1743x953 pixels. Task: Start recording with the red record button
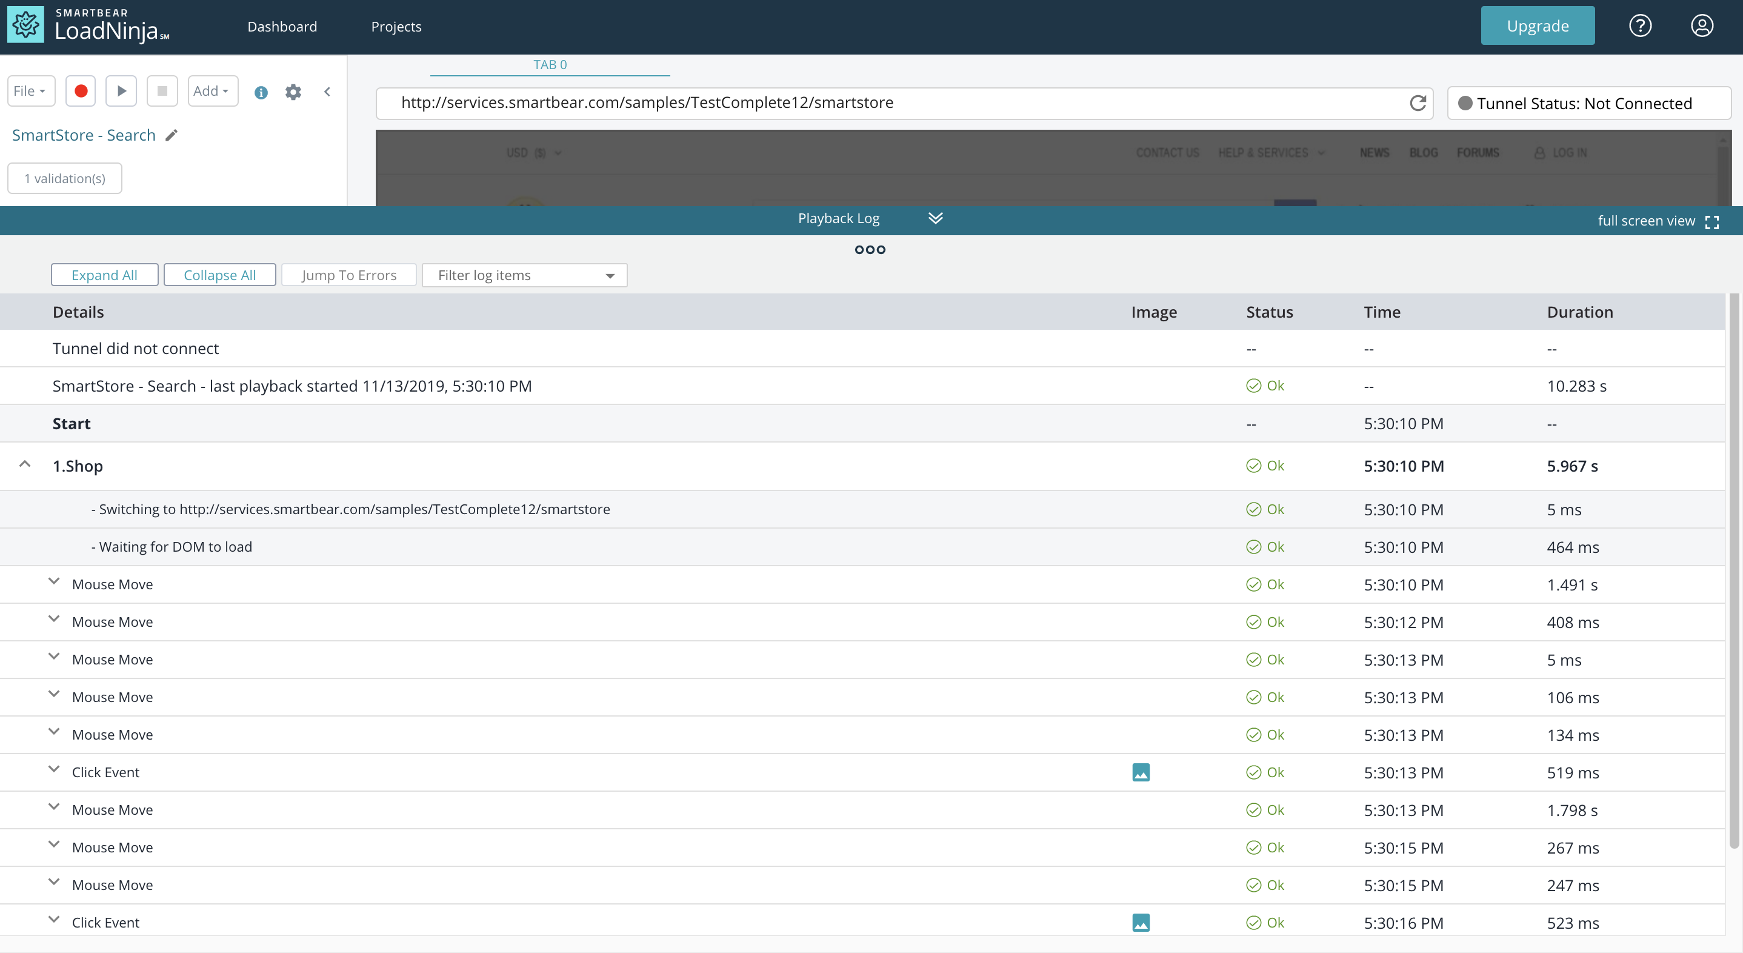click(81, 91)
